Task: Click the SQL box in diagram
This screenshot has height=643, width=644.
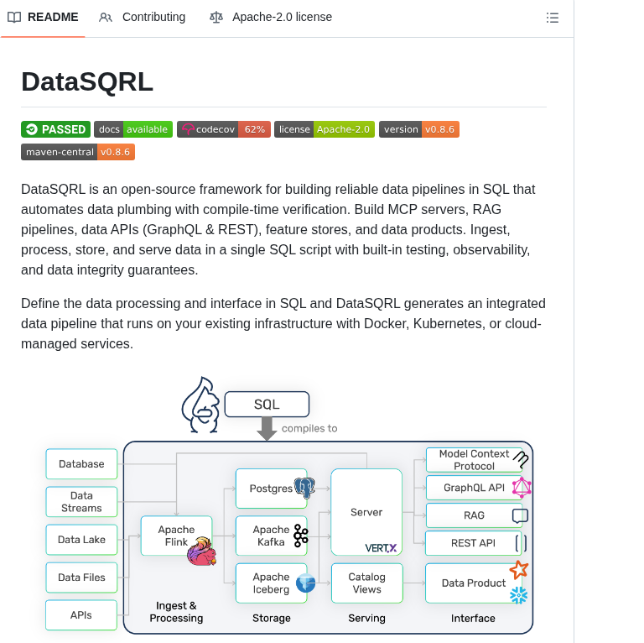Action: (x=267, y=405)
